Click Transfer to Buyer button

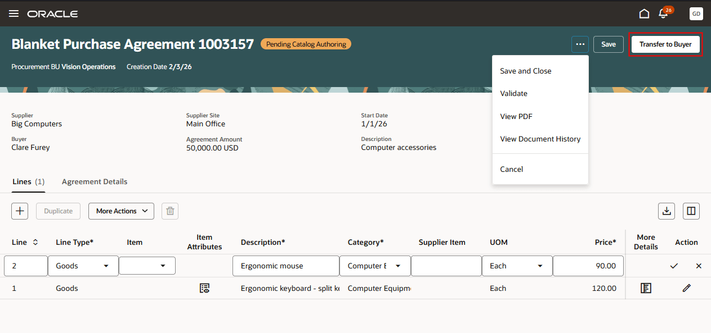(x=665, y=44)
